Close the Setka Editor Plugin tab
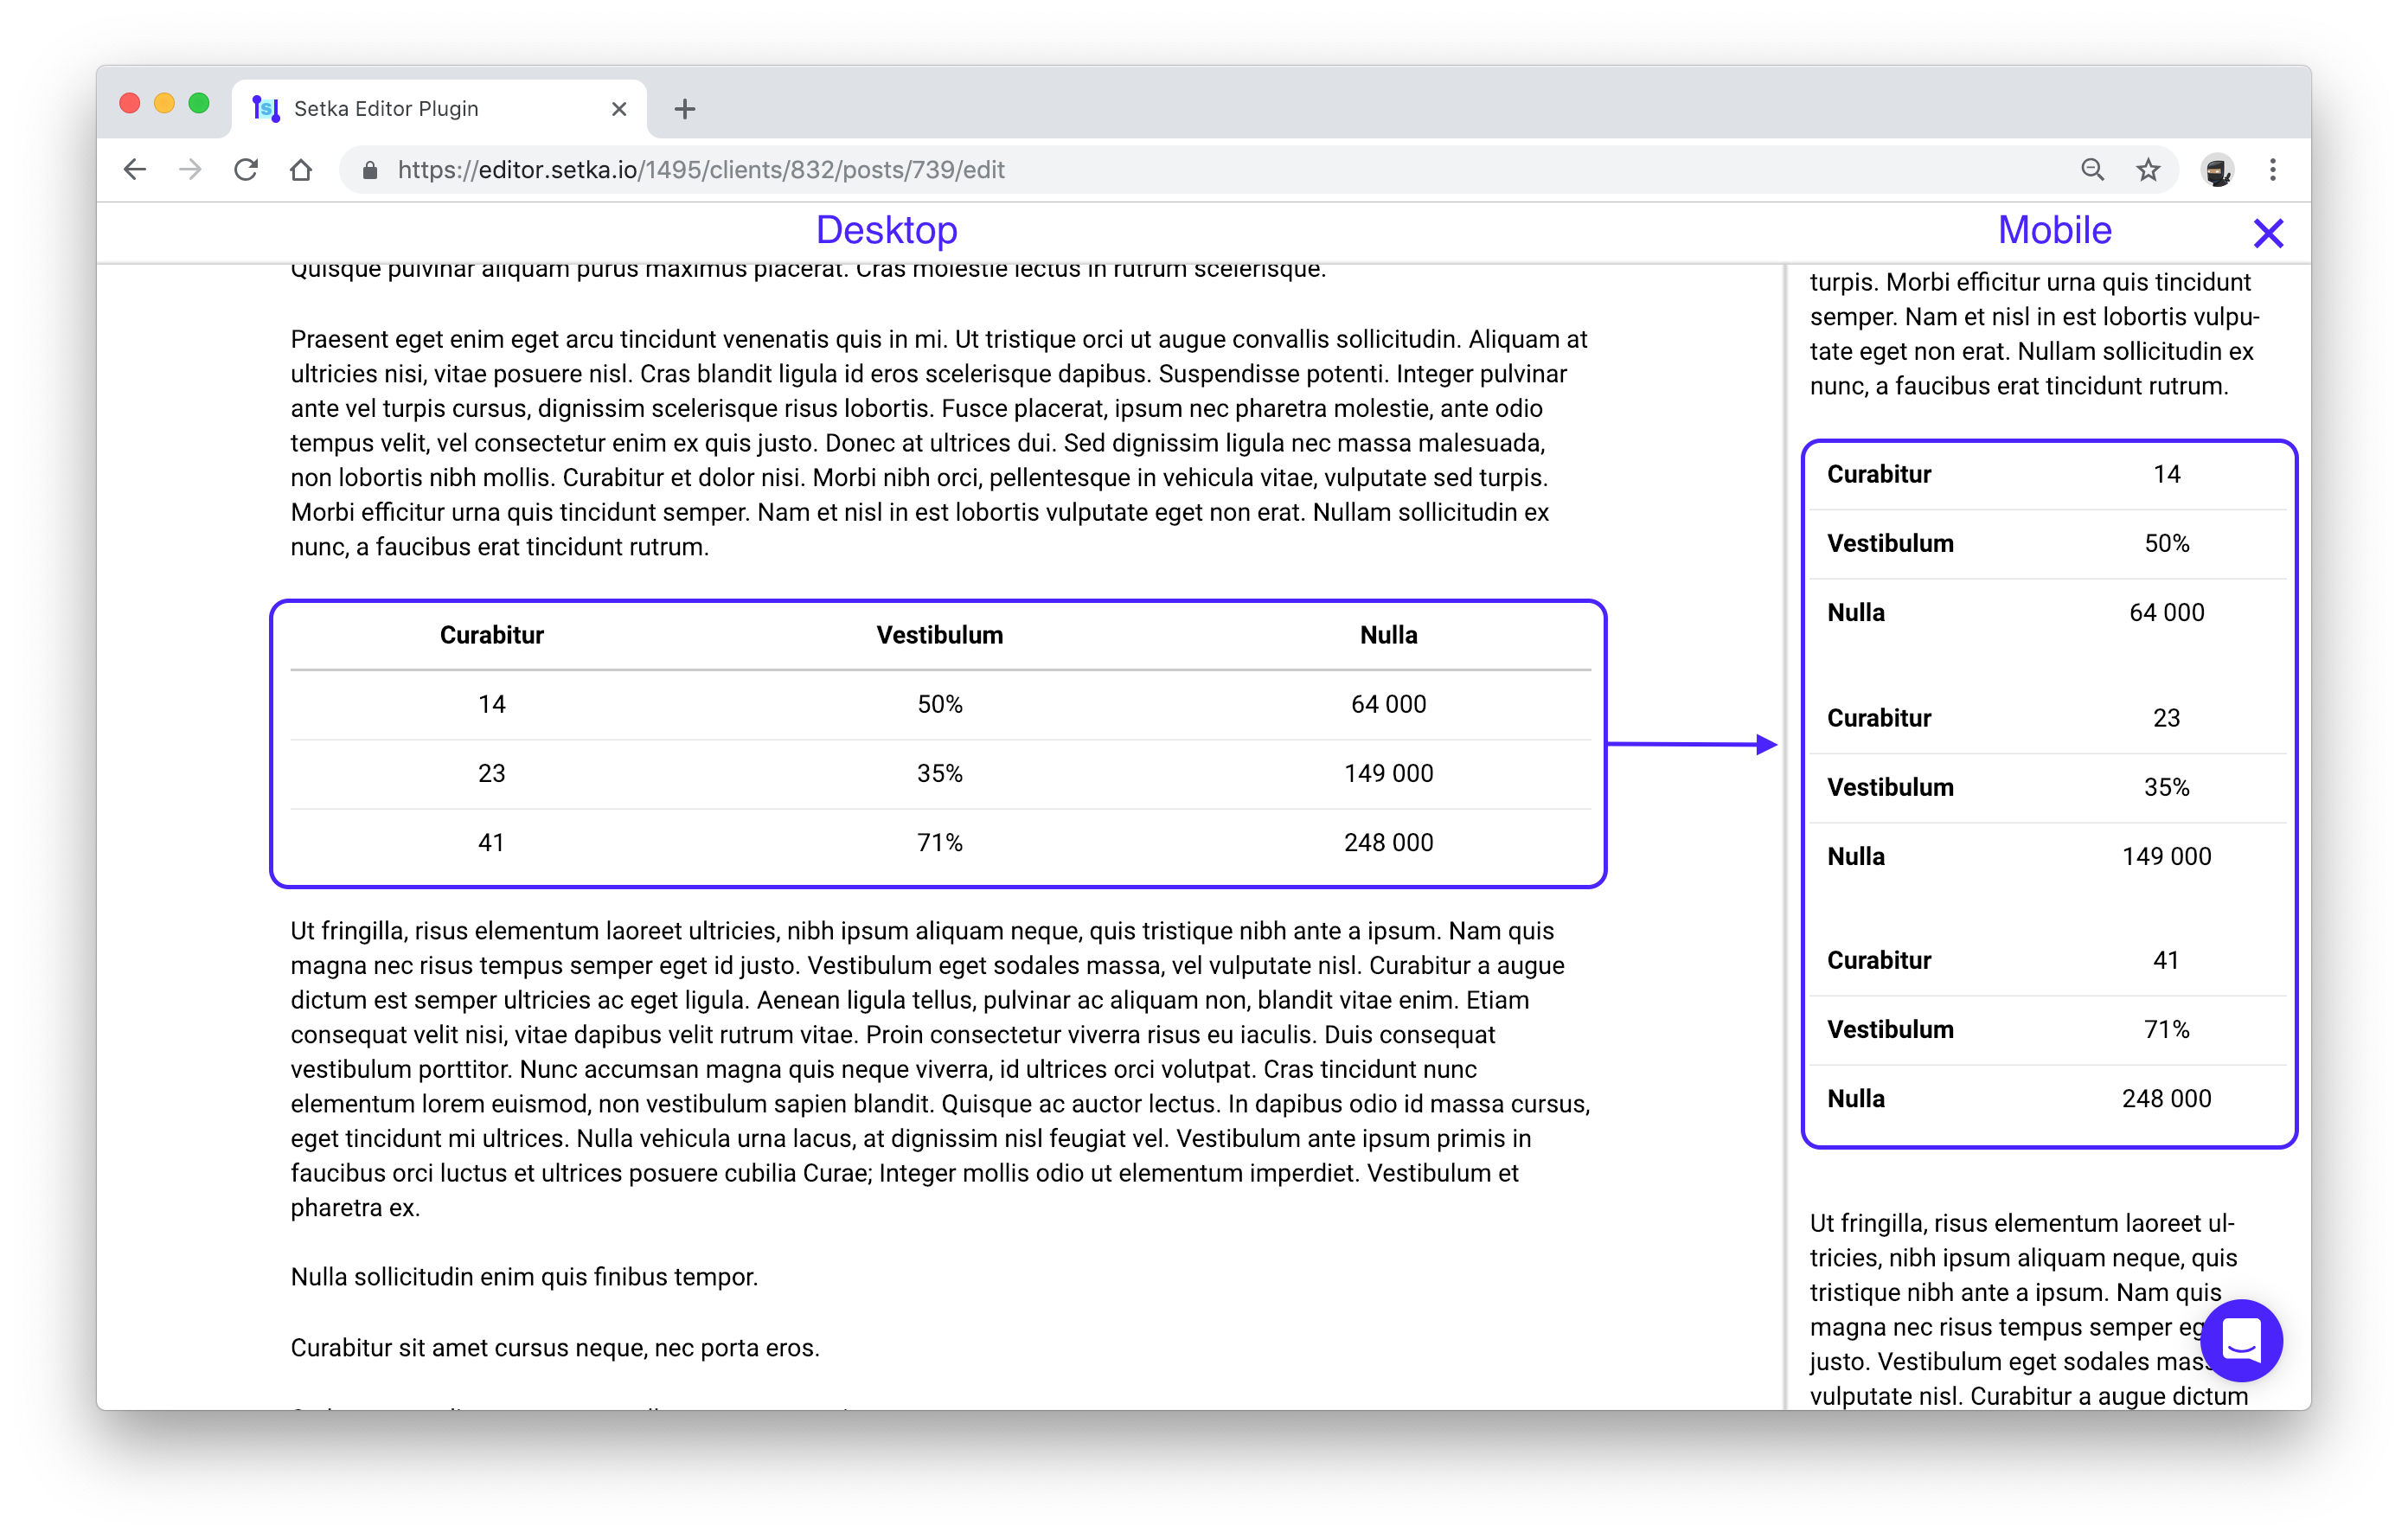Image resolution: width=2408 pixels, height=1538 pixels. pos(619,109)
